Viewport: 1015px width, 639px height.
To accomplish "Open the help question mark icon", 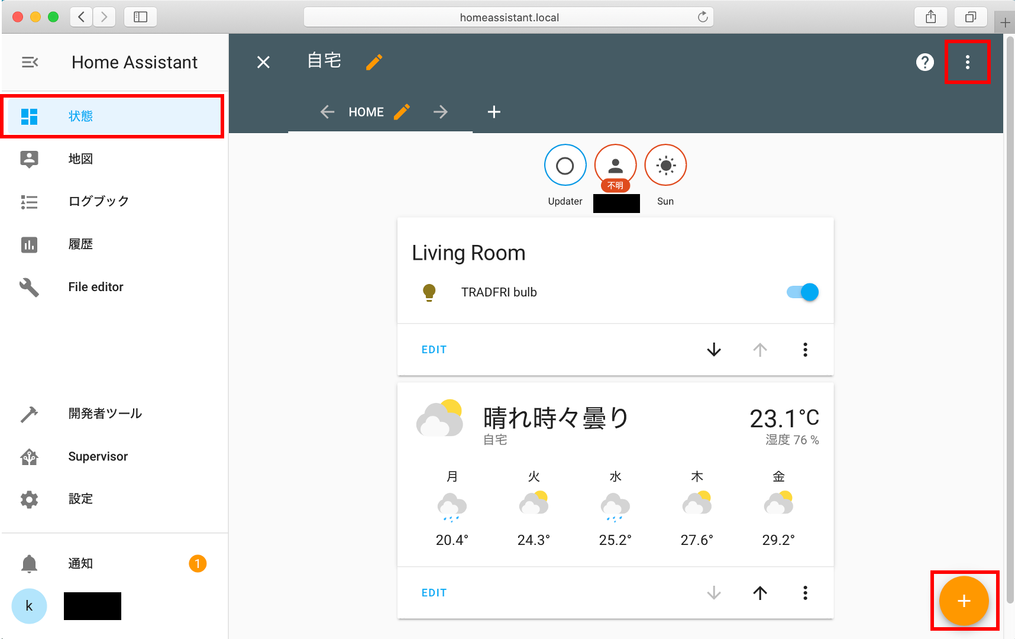I will coord(925,62).
